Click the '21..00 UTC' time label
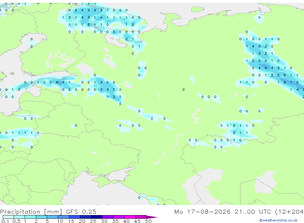Image resolution: width=304 pixels, height=223 pixels. coord(253,211)
